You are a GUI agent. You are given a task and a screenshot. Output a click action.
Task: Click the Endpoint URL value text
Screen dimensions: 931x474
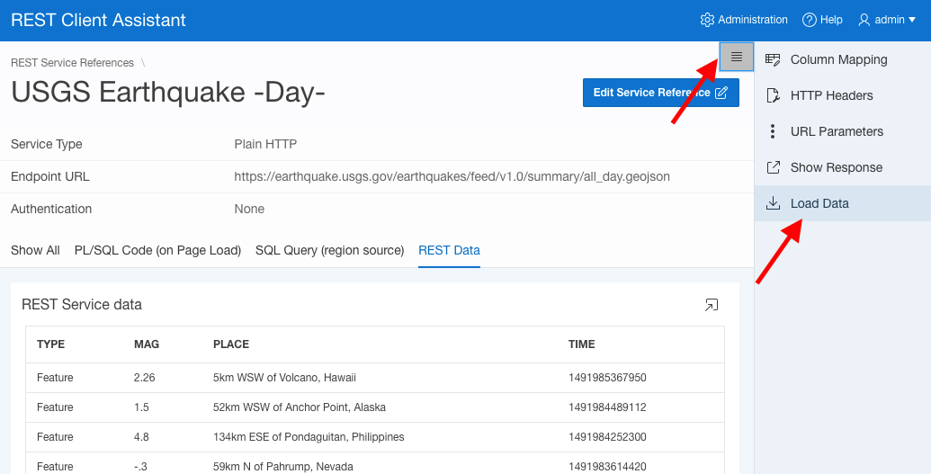(452, 176)
